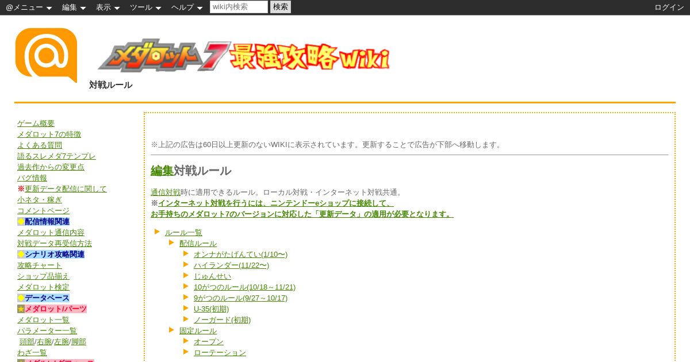Viewport: 690px width, 362px height.
Task: Click the 検索 search button
Action: (281, 7)
